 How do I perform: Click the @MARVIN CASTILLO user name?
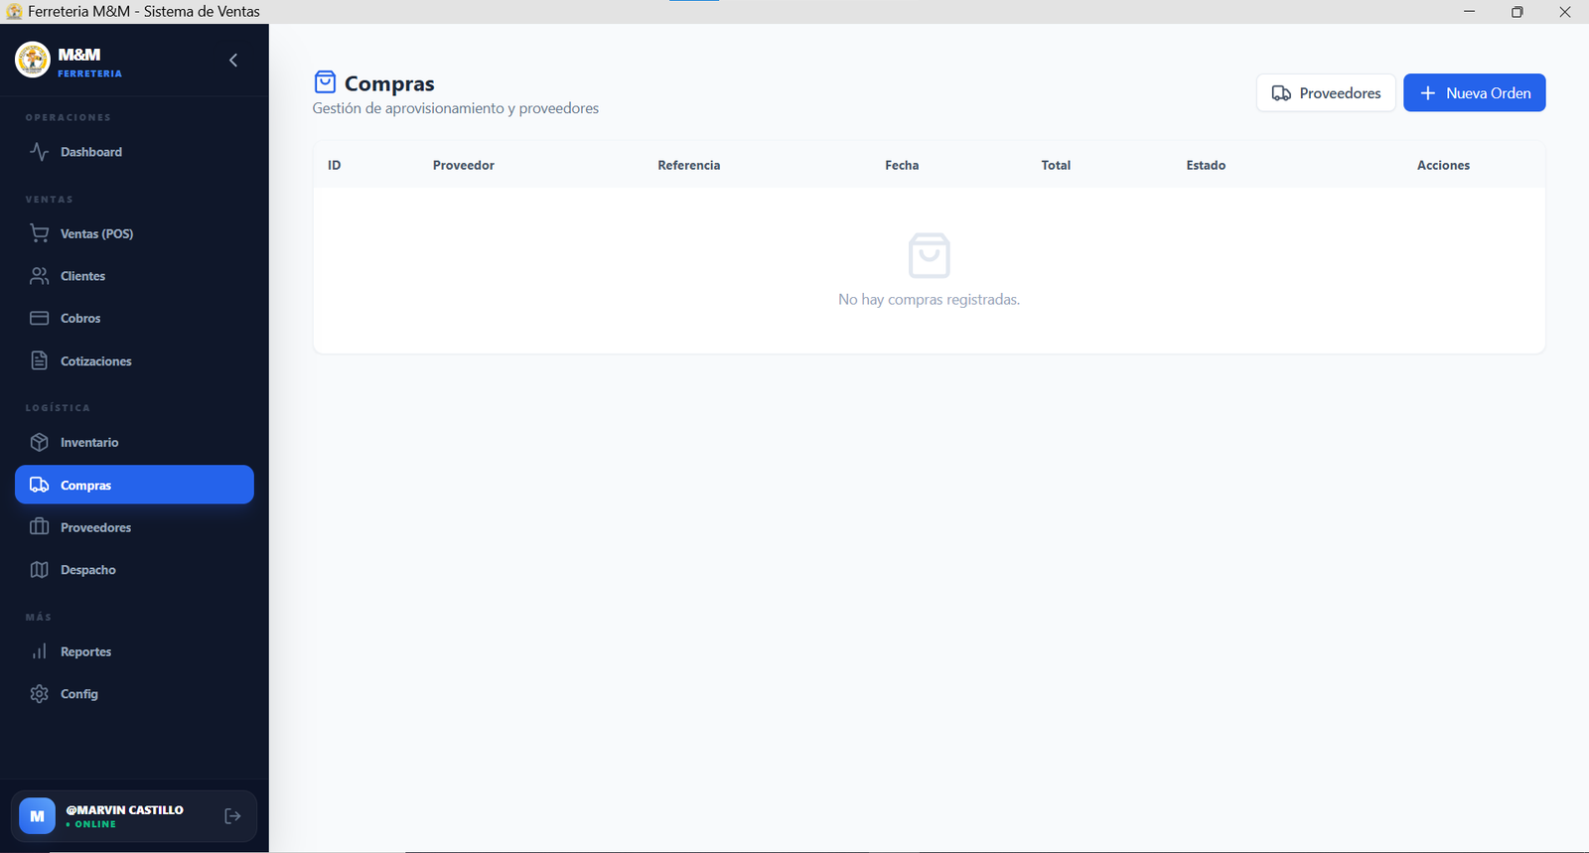(x=124, y=810)
